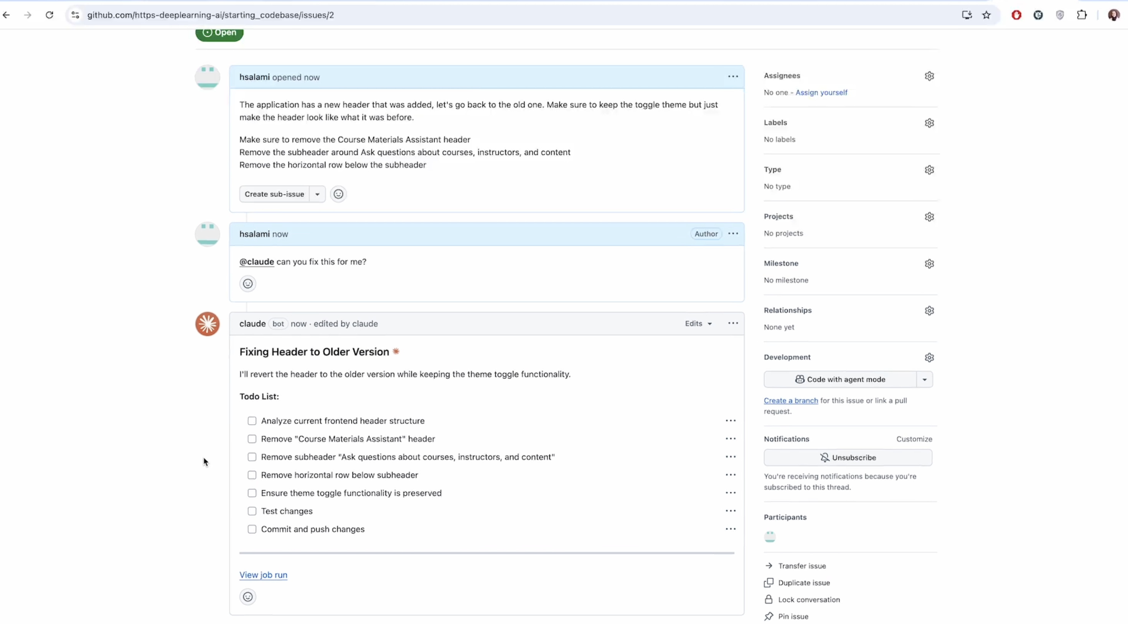
Task: Click the Pin issue icon
Action: [x=768, y=616]
